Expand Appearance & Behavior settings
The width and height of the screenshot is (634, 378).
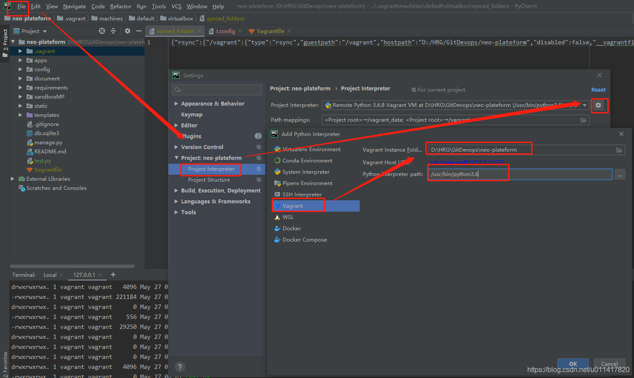click(x=176, y=103)
